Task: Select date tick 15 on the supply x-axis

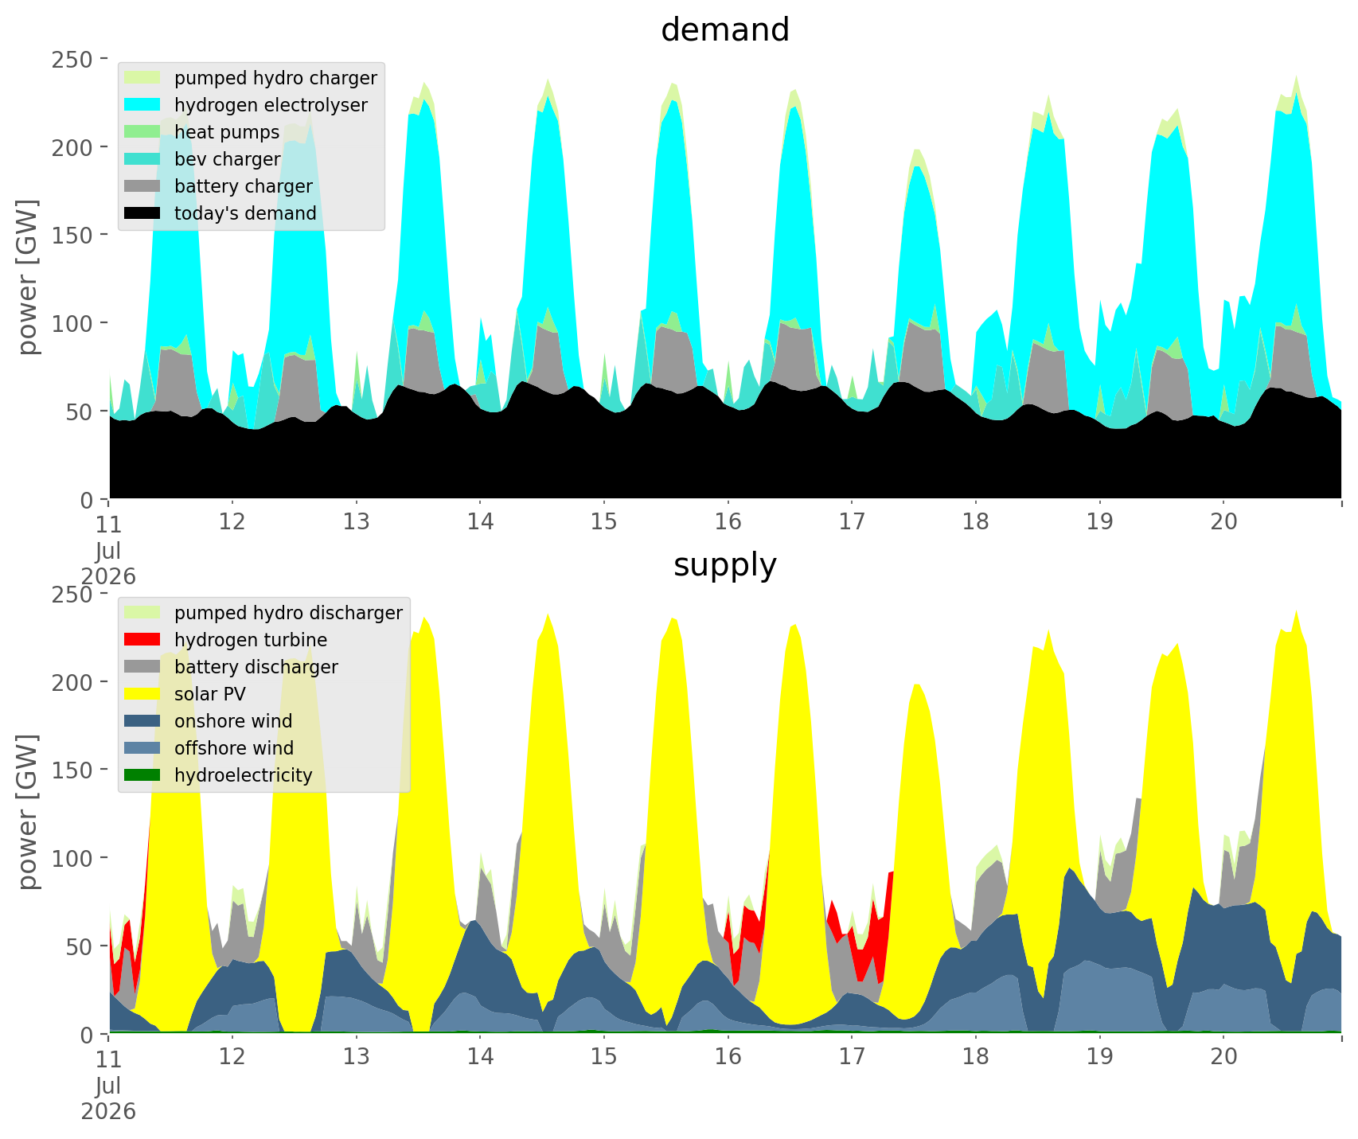Action: point(604,1058)
